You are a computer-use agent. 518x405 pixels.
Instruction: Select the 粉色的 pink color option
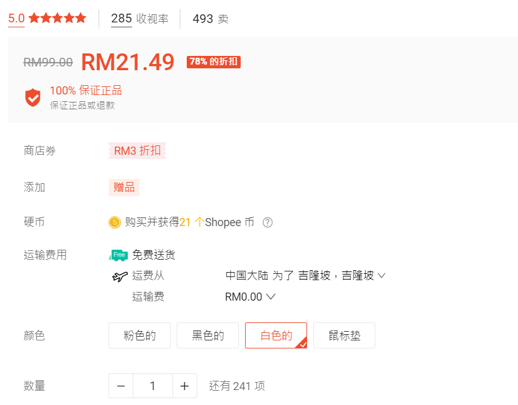point(140,335)
